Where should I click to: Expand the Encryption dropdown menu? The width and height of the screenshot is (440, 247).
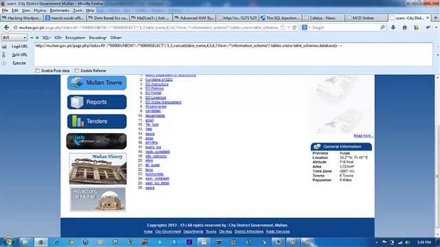click(75, 38)
